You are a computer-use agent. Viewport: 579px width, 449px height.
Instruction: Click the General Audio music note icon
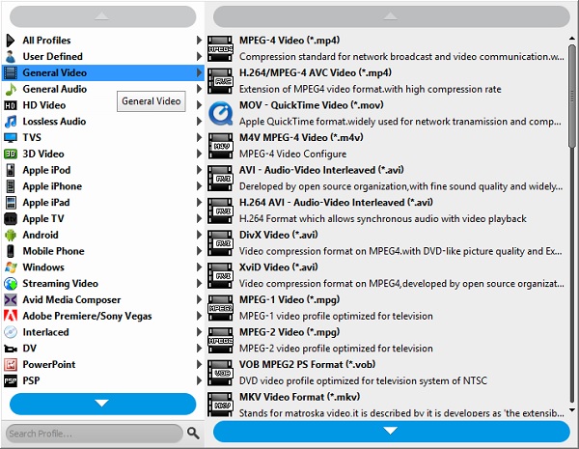point(11,89)
